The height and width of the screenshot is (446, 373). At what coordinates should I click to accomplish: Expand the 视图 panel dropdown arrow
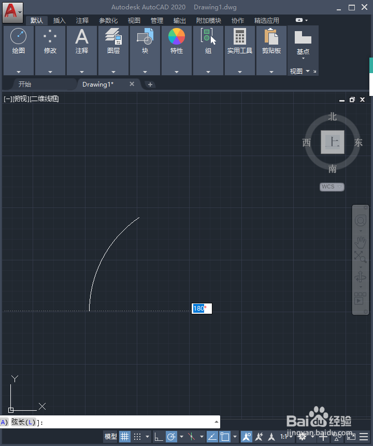coord(308,71)
